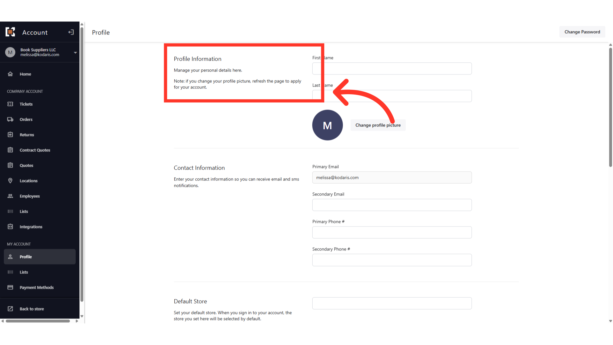Select Home in the navigation
The width and height of the screenshot is (613, 345).
25,74
